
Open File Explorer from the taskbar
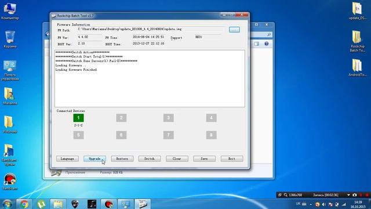(58, 204)
